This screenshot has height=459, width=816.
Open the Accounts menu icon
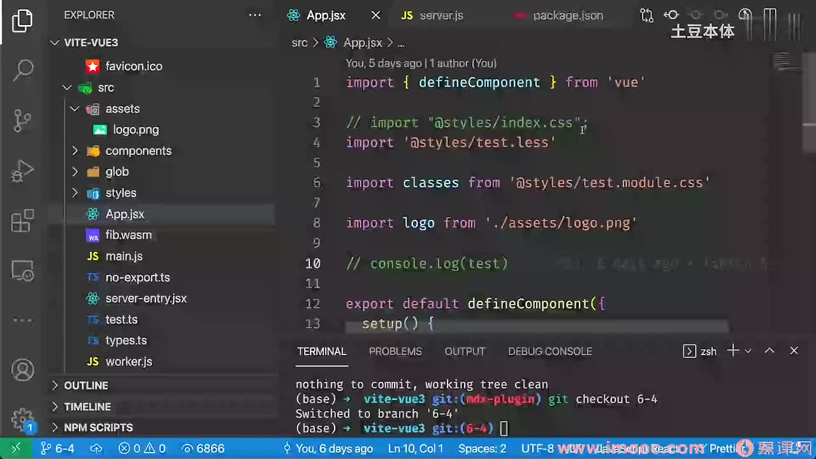coord(23,370)
